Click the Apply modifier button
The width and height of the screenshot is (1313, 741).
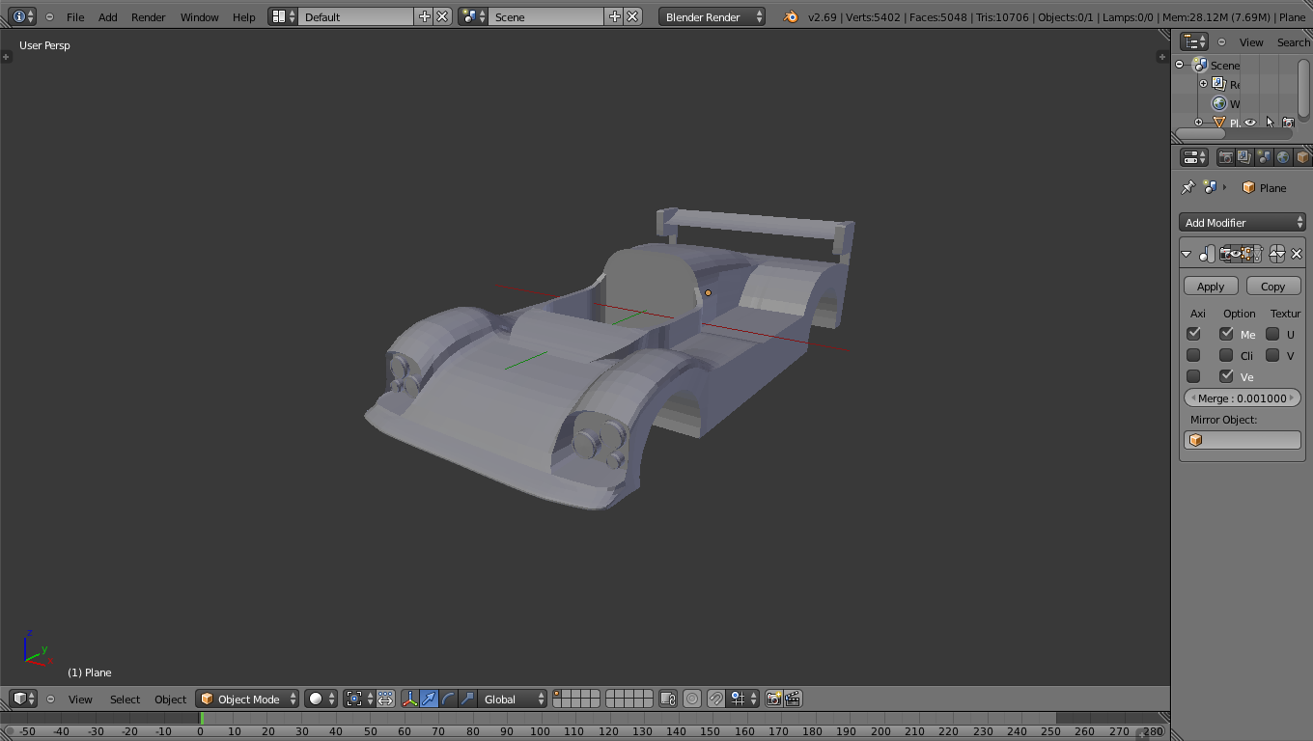click(1211, 287)
